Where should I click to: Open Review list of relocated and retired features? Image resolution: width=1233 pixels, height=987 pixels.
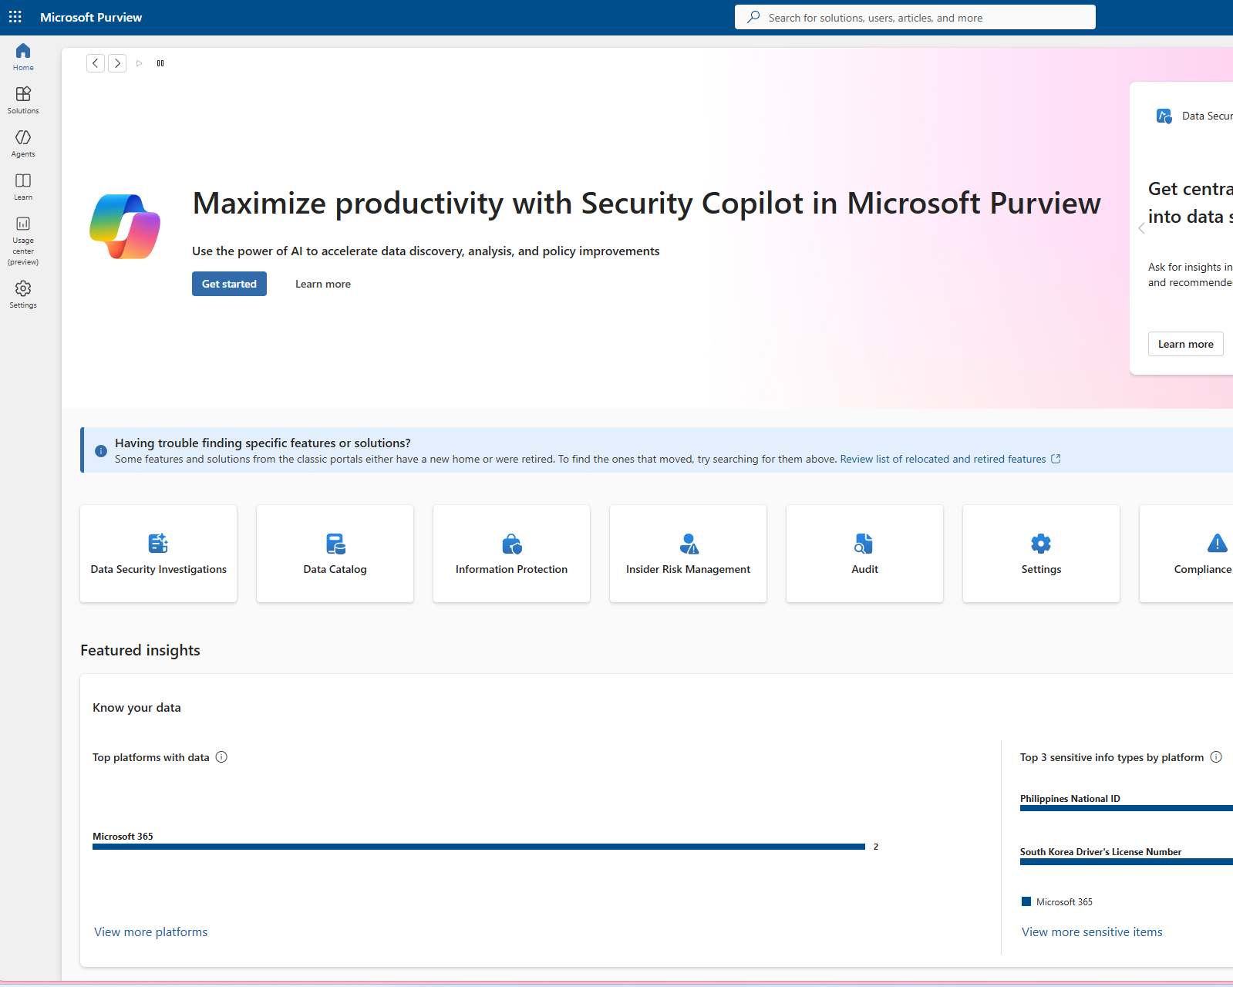coord(943,459)
